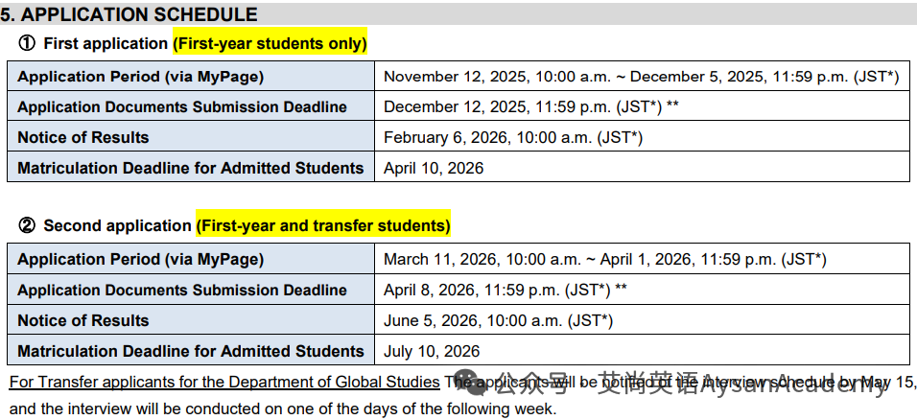Click the February 6, 2026 results cell
917x420 pixels.
coord(641,137)
